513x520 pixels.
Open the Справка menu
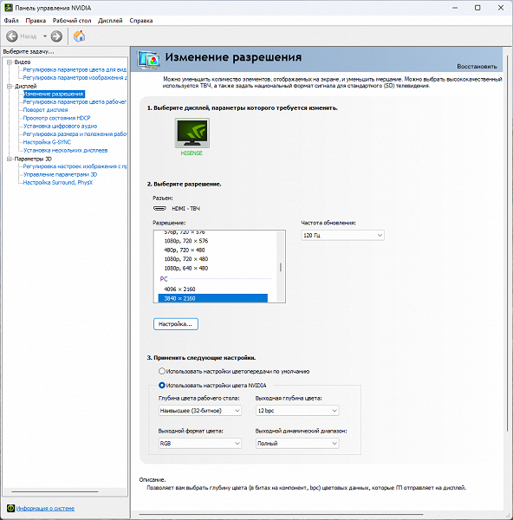coord(141,21)
